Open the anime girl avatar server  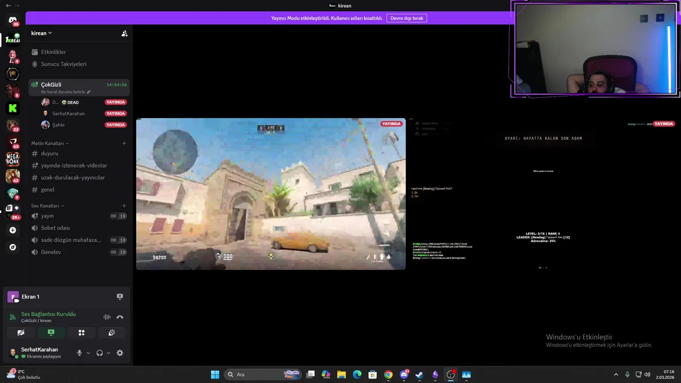[13, 56]
